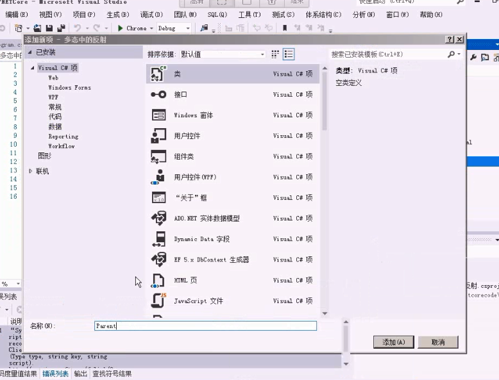This screenshot has height=380, width=499.
Task: Open the 排序依据 默认值 dropdown
Action: tap(222, 54)
